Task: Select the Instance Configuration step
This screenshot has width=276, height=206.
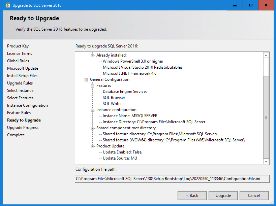Action: point(27,105)
